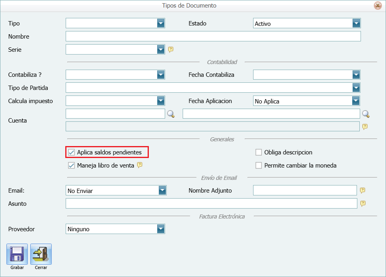Open the Estado dropdown showing Activo

pos(357,23)
